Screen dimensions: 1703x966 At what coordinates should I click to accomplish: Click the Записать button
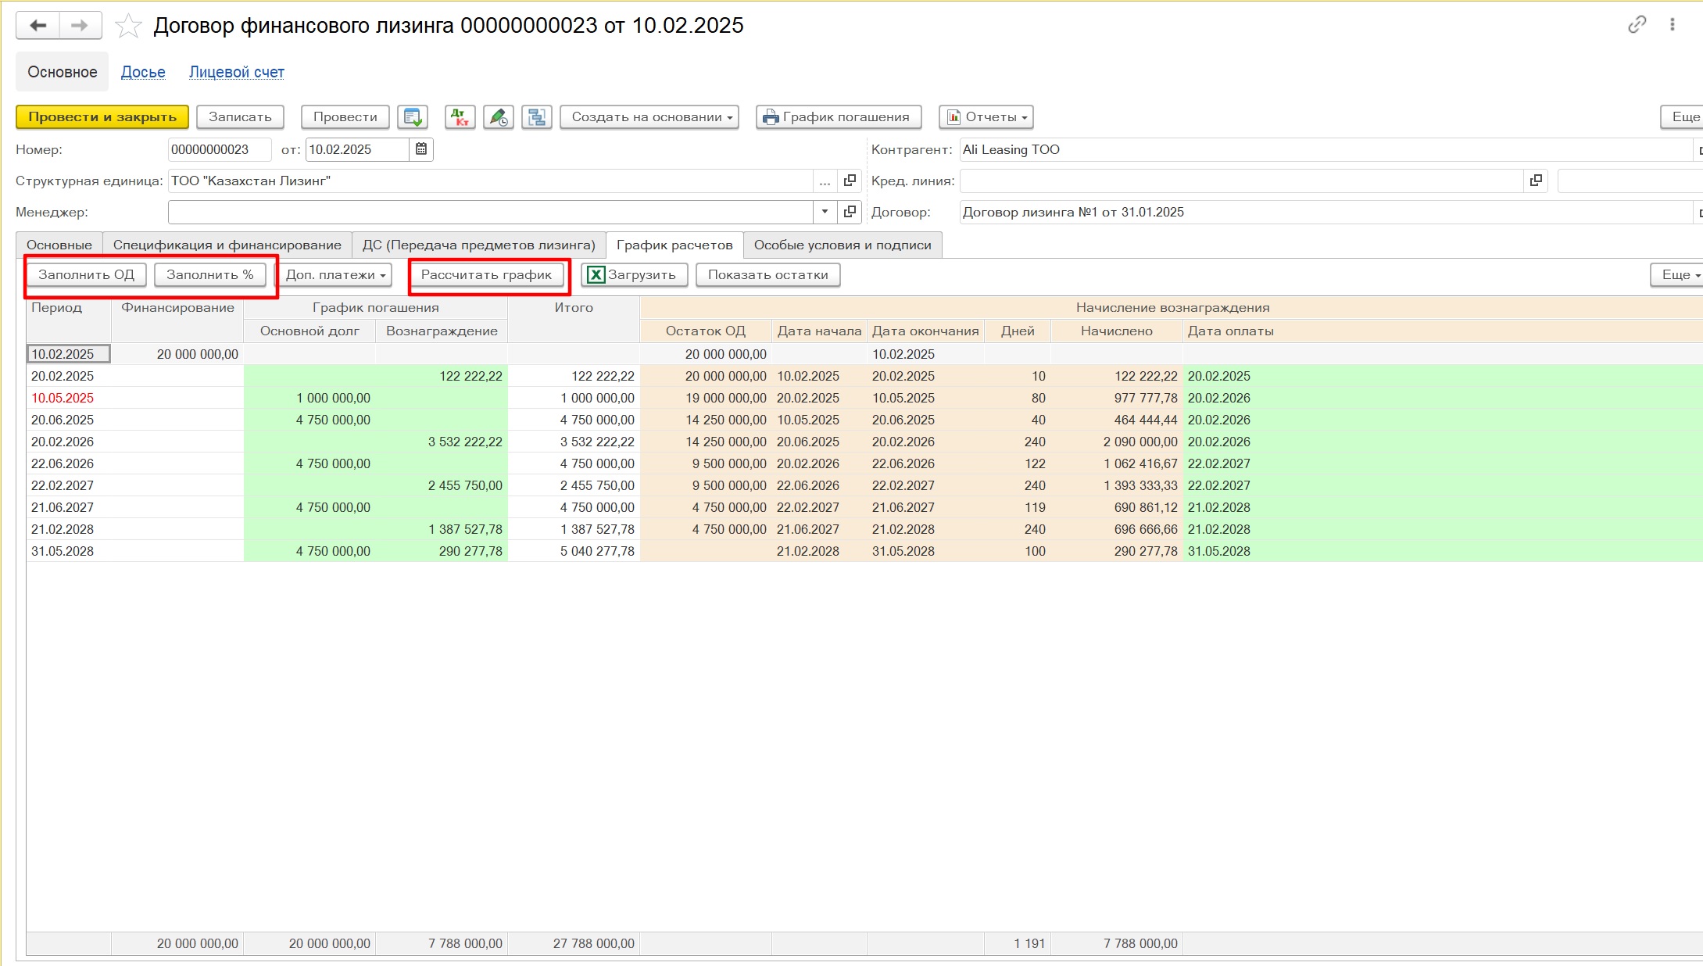click(240, 117)
